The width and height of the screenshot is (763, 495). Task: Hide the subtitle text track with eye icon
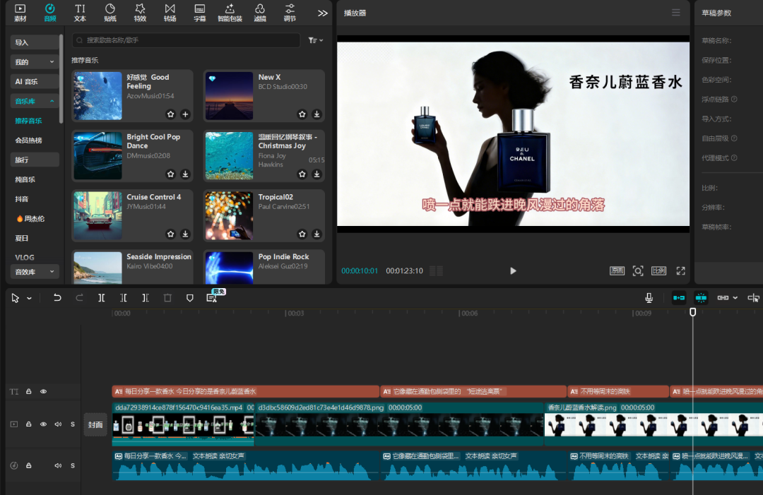tap(43, 391)
